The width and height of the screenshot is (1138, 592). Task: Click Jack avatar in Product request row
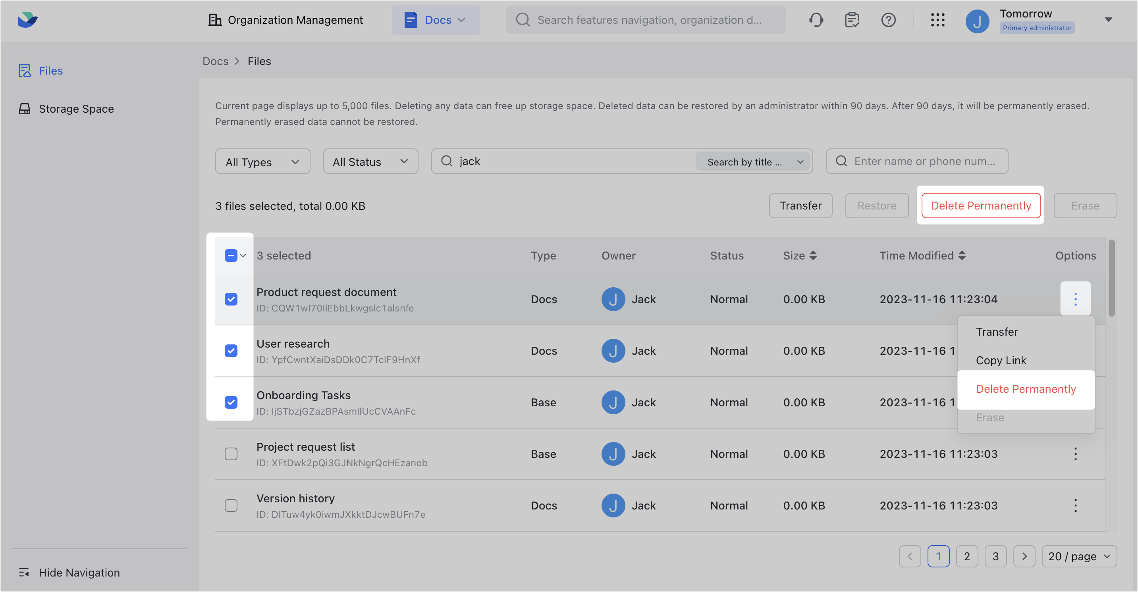point(613,299)
